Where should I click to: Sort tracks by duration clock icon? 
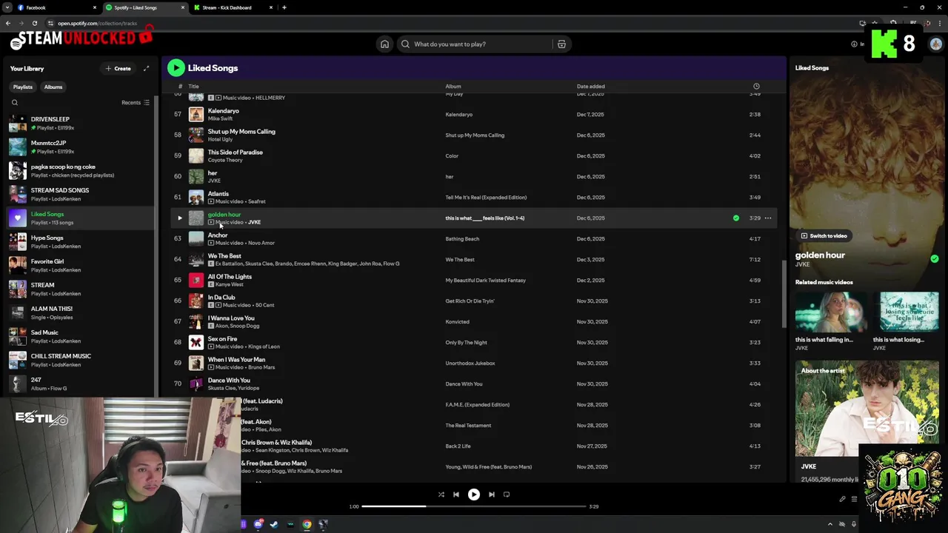click(755, 87)
